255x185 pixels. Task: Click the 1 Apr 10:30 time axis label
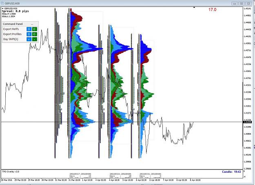coord(87,180)
